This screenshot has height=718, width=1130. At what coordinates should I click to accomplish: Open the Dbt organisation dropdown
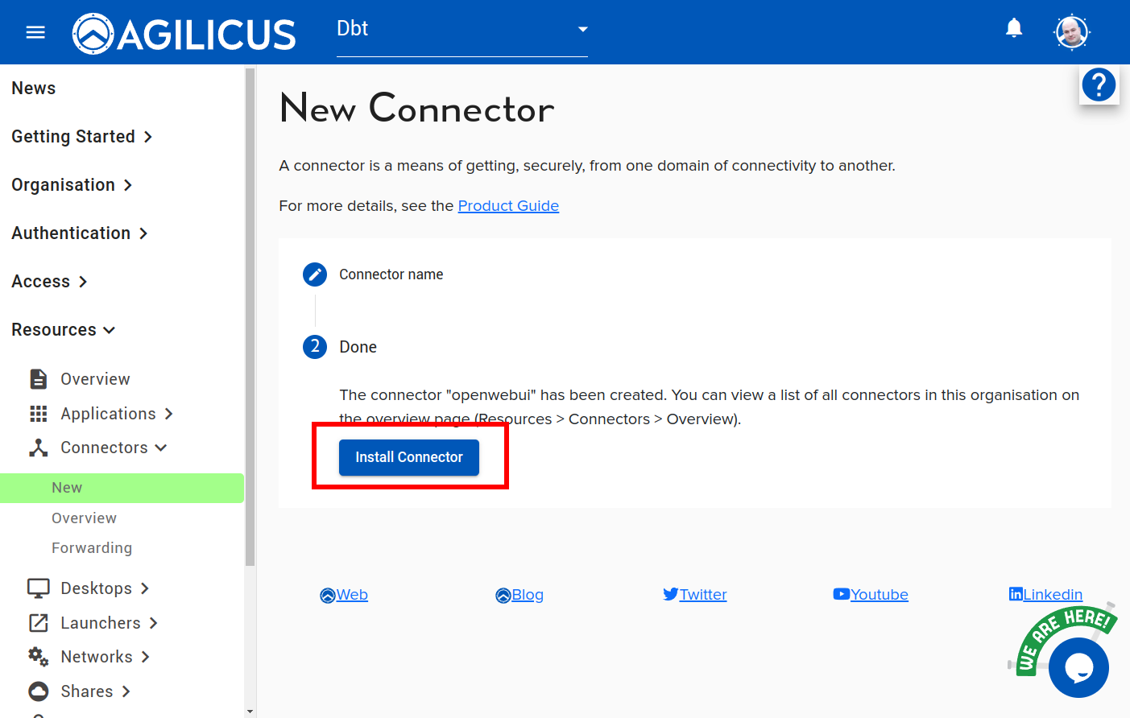tap(462, 30)
